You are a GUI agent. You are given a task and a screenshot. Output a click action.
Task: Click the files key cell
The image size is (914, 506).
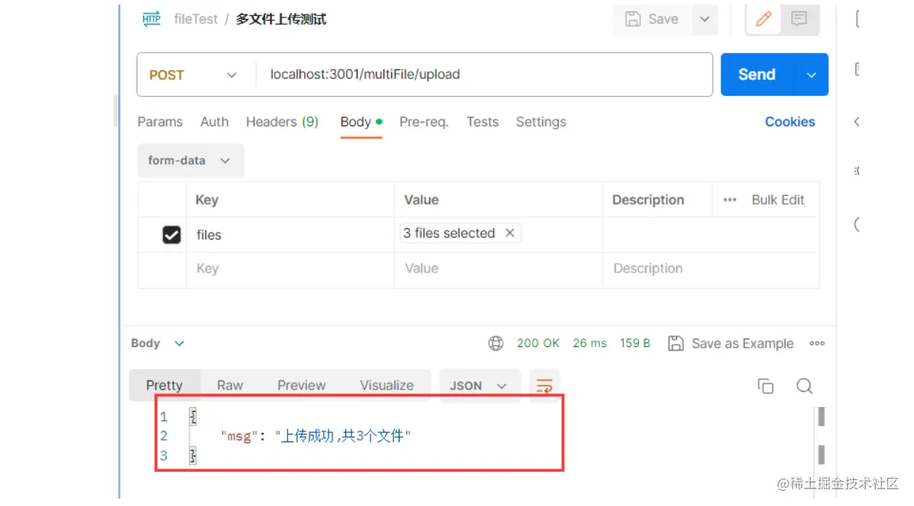pyautogui.click(x=290, y=235)
